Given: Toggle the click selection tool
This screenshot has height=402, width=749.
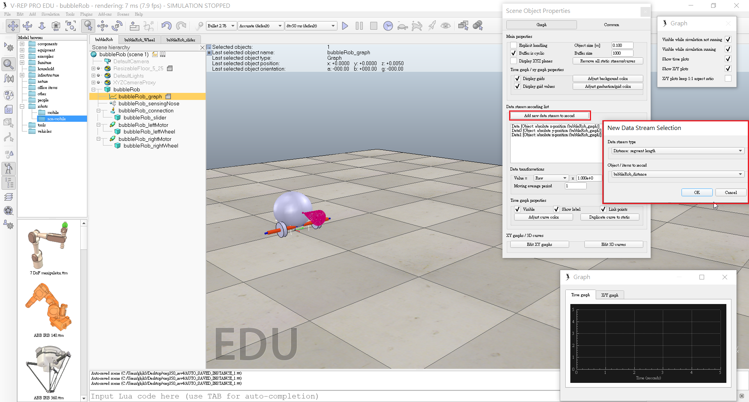Looking at the screenshot, I should tap(88, 26).
